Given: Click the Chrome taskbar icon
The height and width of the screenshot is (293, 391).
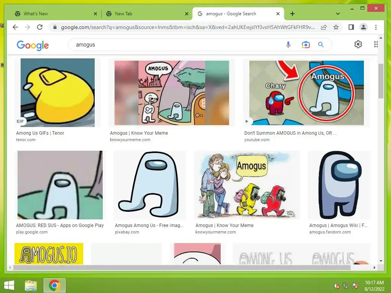Looking at the screenshot, I should pos(55,285).
